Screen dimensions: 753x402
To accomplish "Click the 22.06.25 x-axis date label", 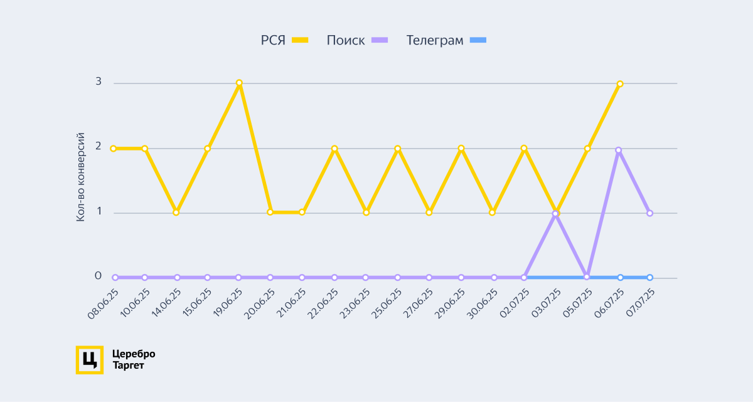I will 325,304.
